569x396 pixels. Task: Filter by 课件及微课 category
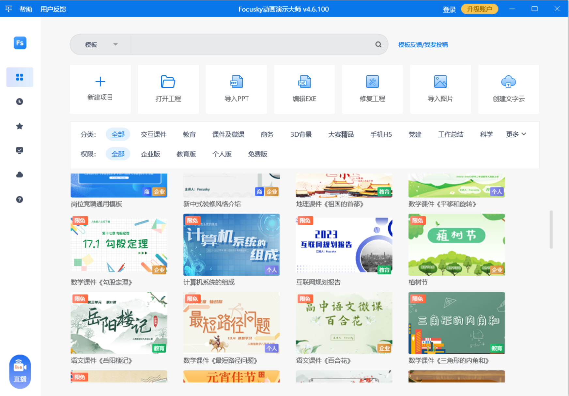point(228,134)
